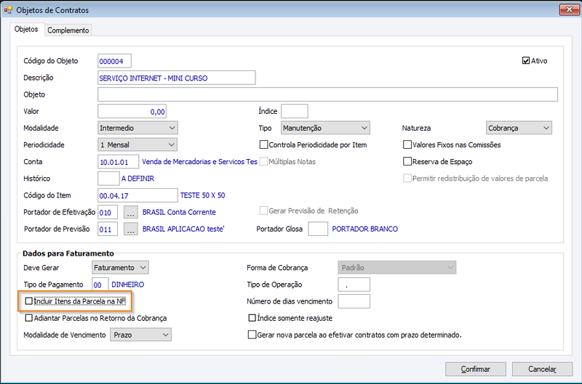
Task: Click Portador de Previsão code 011
Action: (108, 229)
